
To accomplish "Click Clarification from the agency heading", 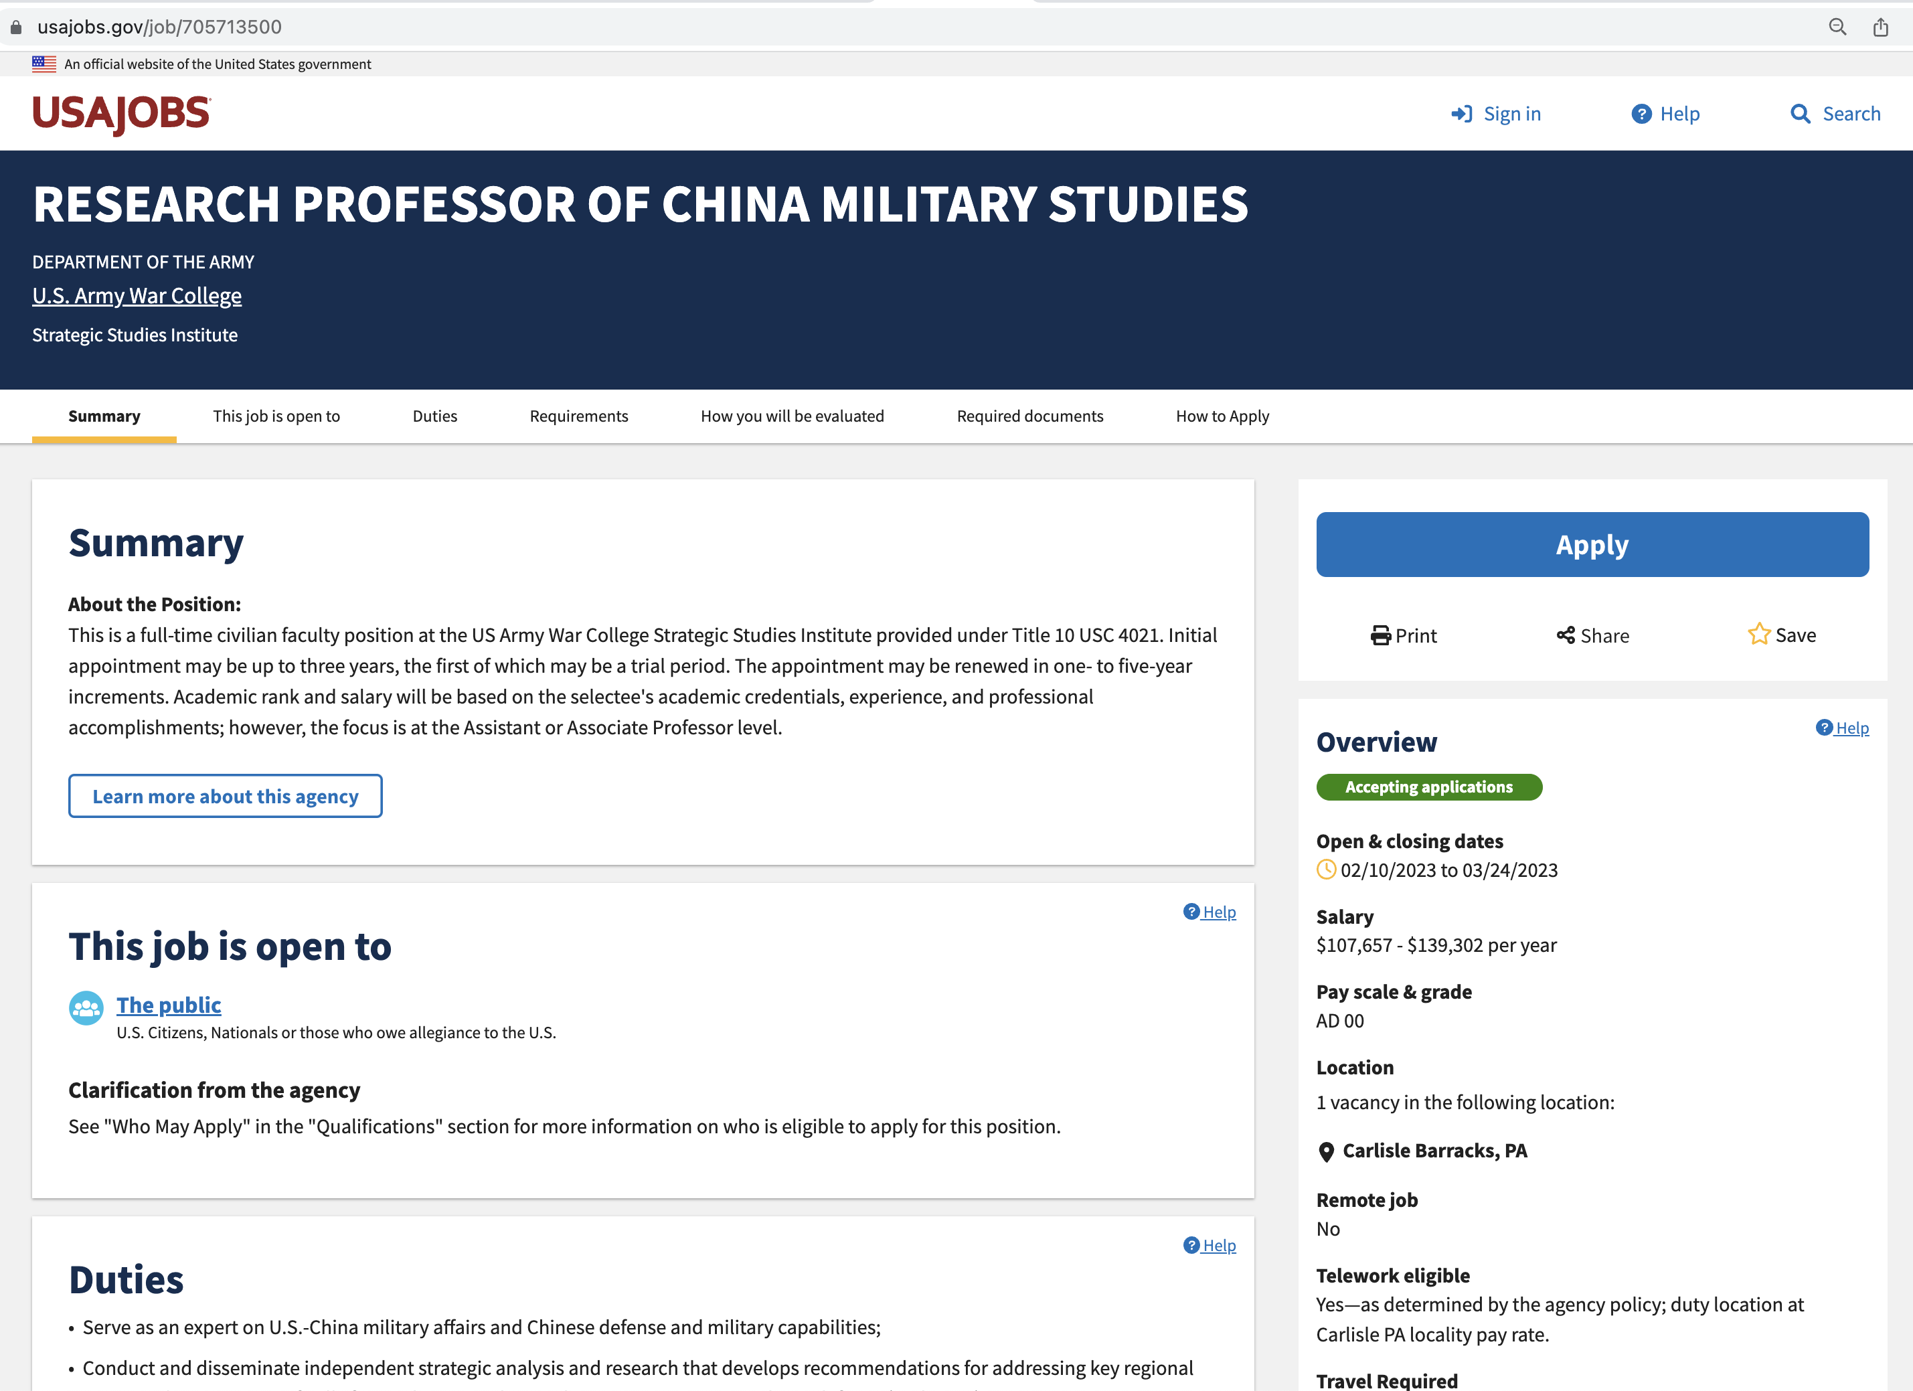I will tap(214, 1090).
